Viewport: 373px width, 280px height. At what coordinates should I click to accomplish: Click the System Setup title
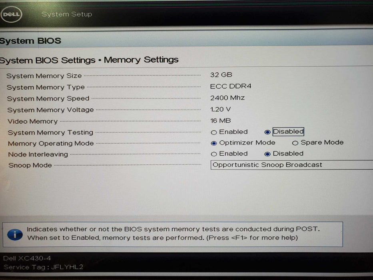coord(67,14)
